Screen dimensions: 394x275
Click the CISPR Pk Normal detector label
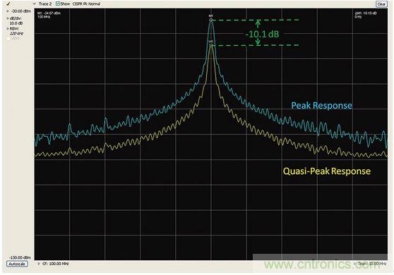pos(86,4)
